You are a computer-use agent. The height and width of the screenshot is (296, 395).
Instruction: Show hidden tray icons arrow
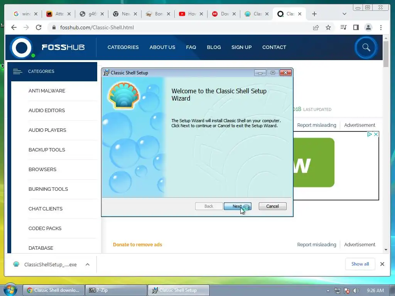pos(328,291)
